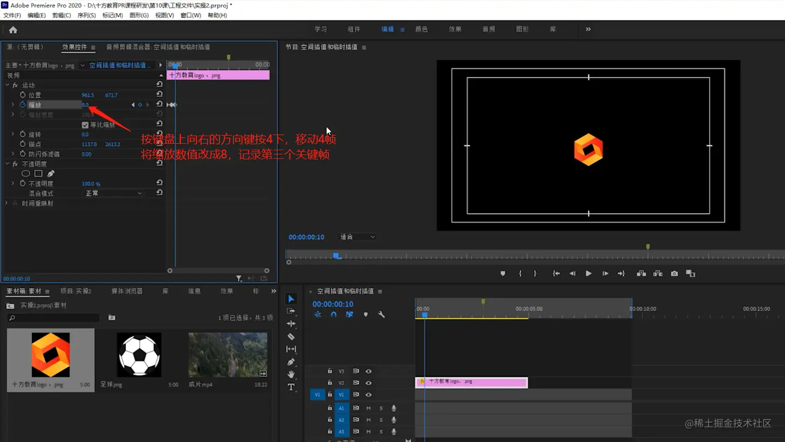
Task: Open program monitor panel menu
Action: [x=364, y=48]
